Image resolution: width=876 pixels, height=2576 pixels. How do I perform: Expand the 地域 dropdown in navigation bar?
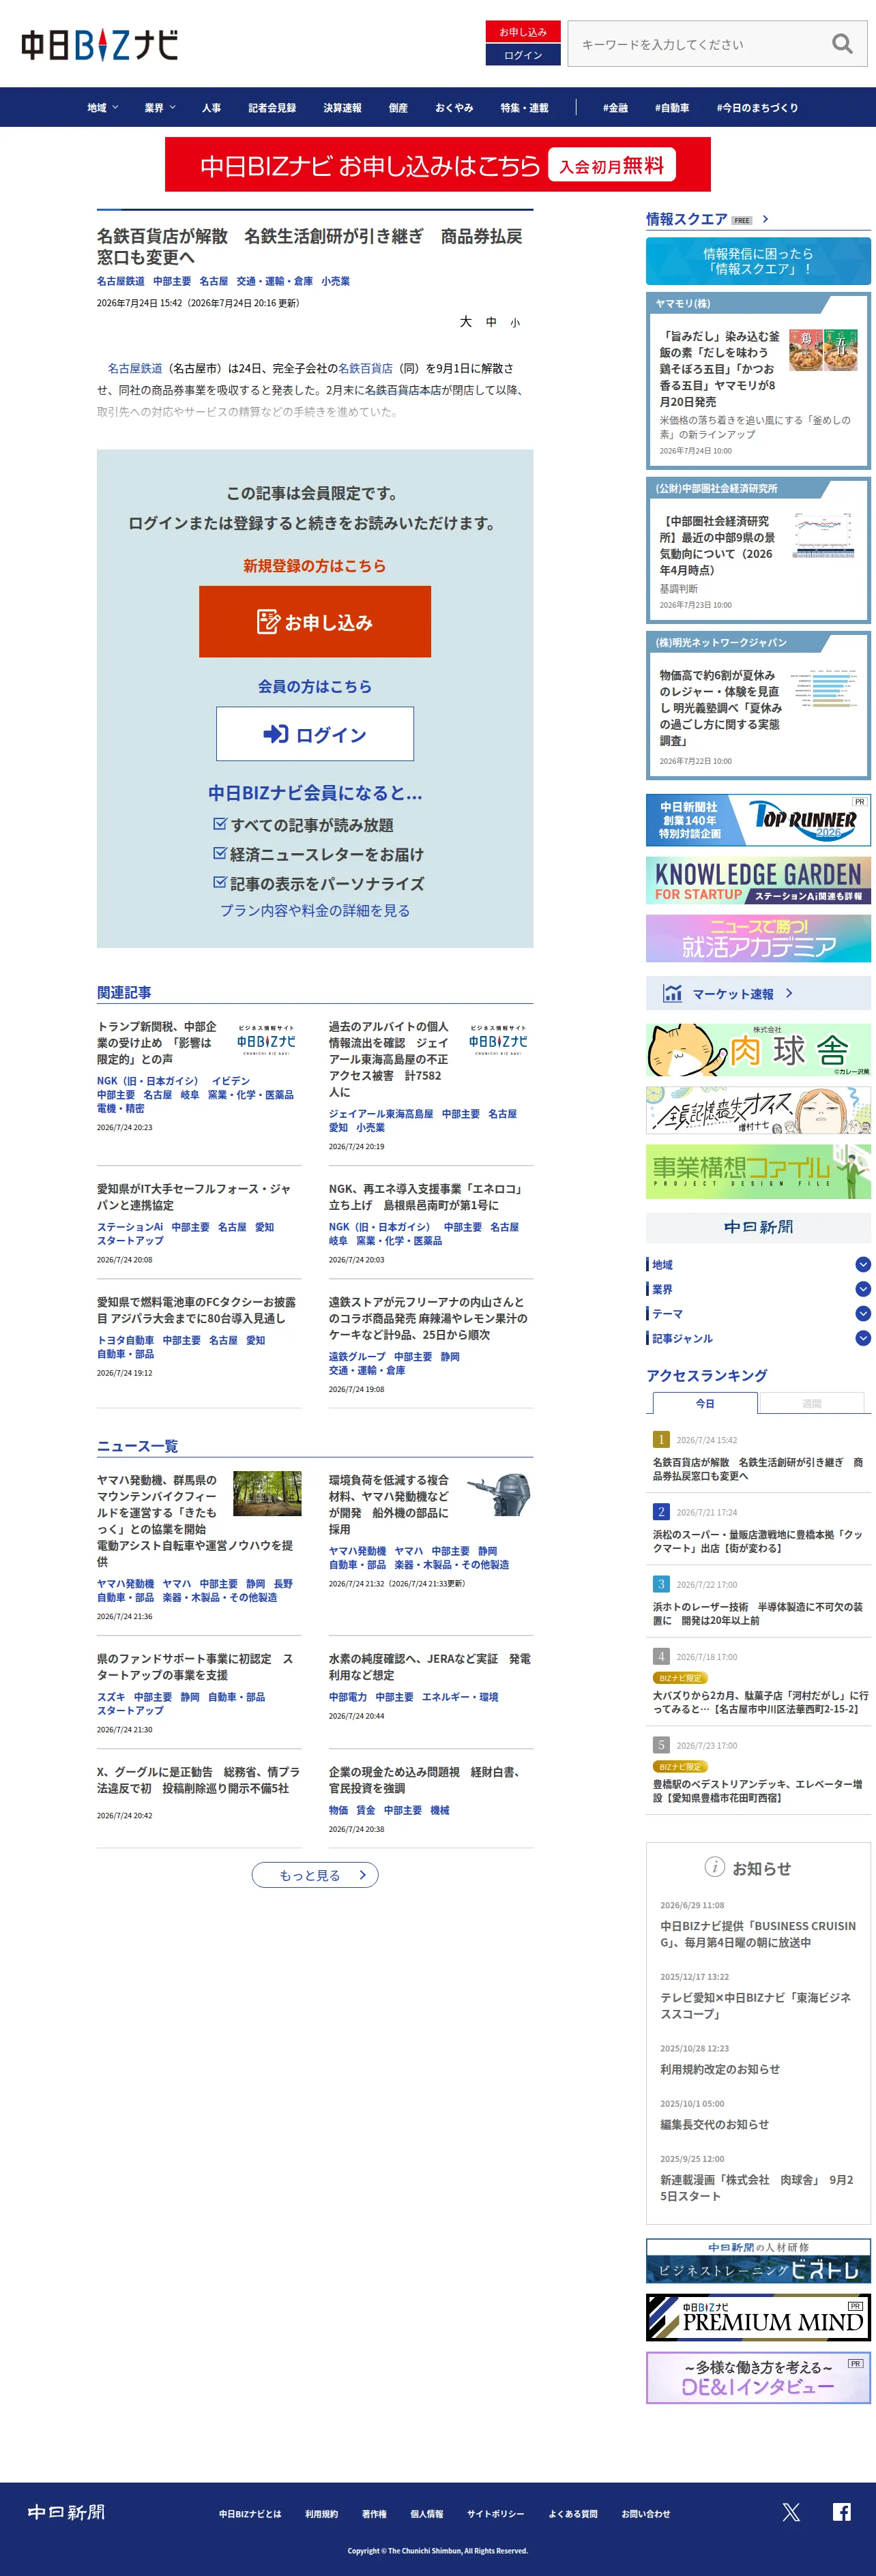pos(102,108)
